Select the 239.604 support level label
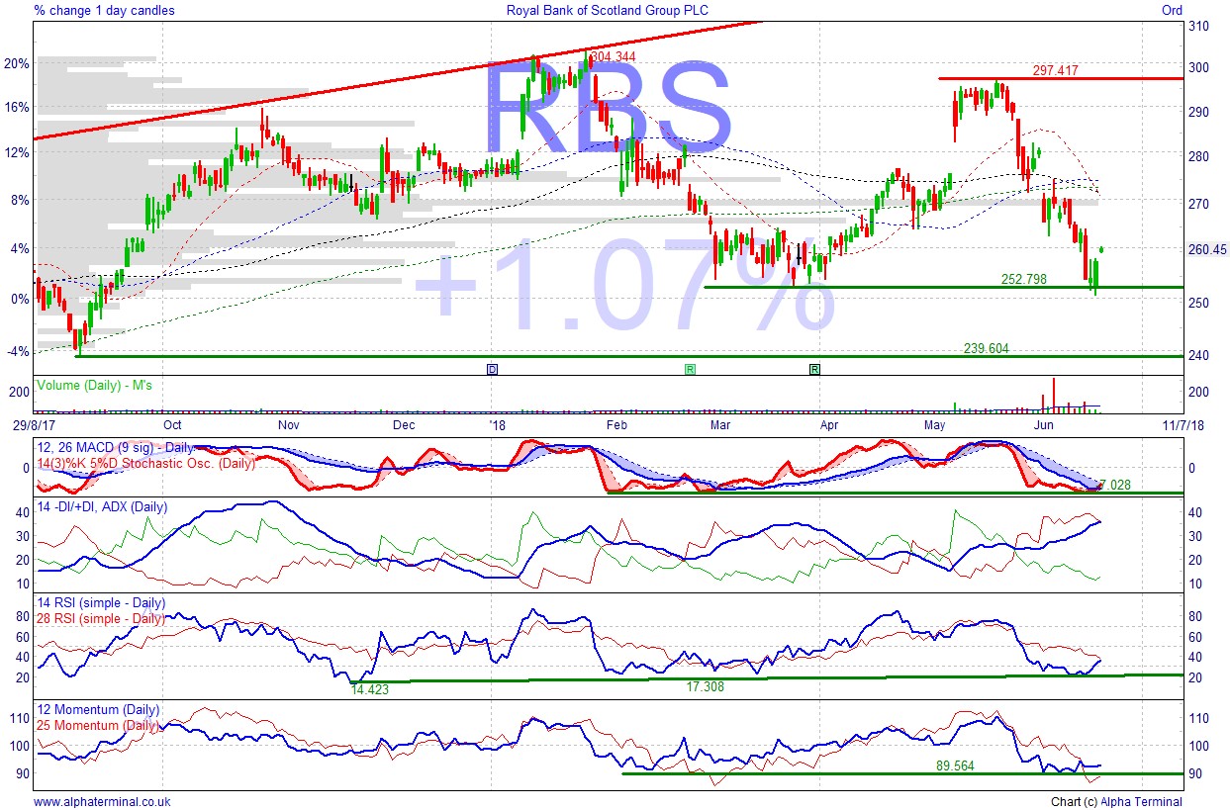 987,348
